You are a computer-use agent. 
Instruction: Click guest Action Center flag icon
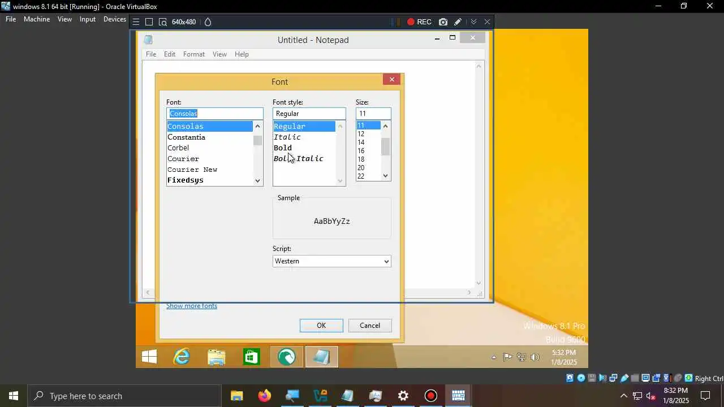[x=507, y=357]
